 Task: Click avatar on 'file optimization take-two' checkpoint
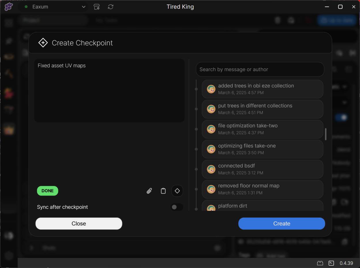click(x=211, y=129)
